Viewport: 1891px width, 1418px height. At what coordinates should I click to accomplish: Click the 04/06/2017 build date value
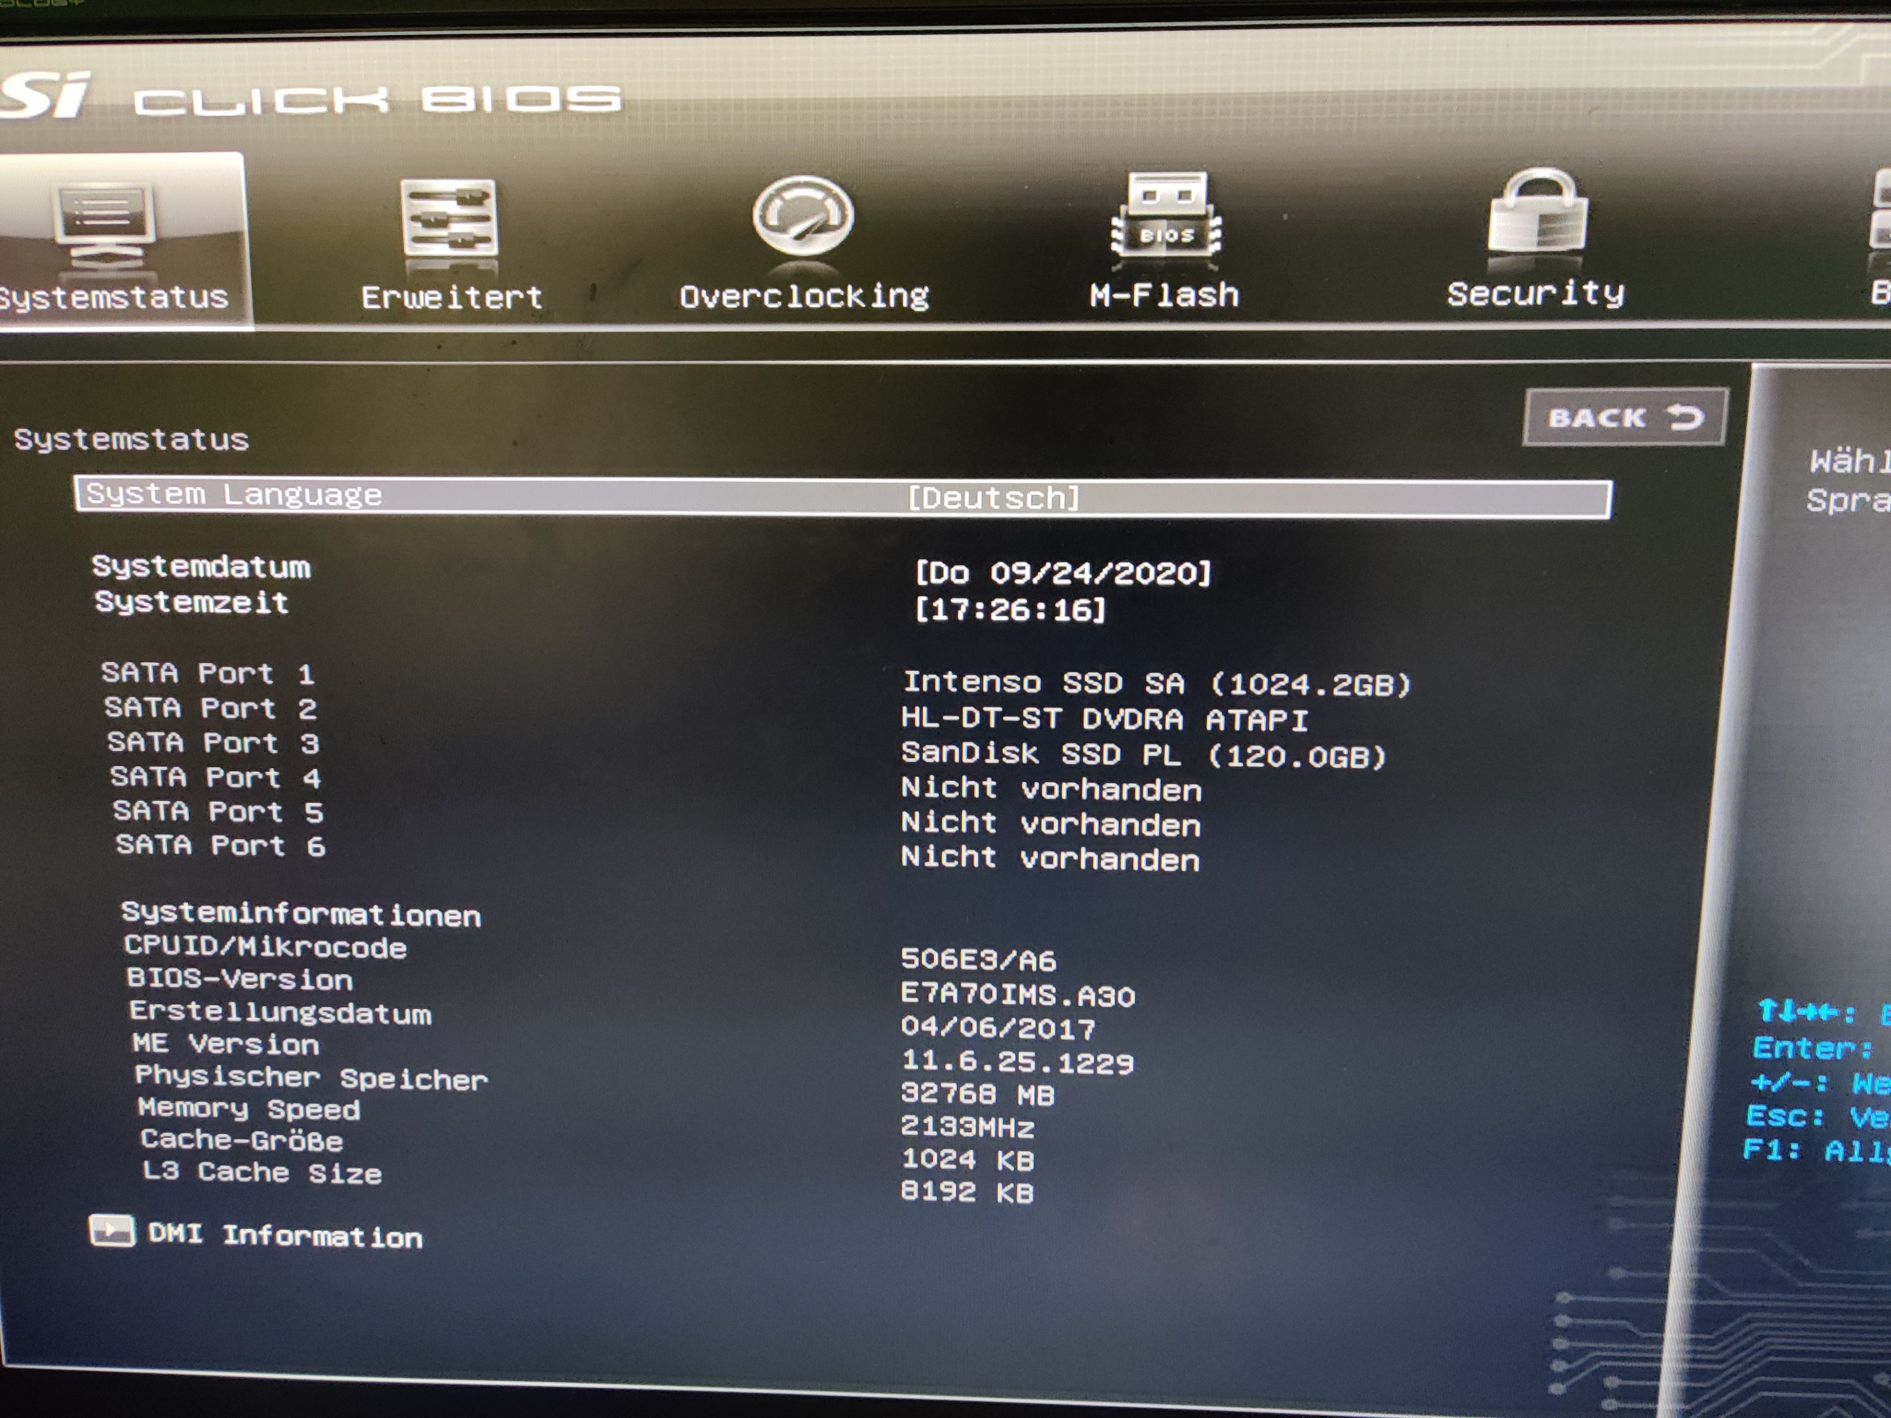click(999, 1028)
